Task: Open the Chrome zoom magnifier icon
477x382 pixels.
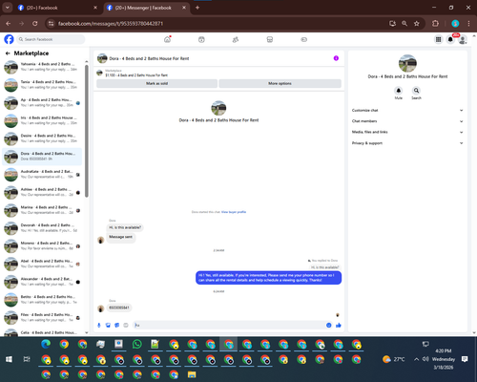Action: pos(404,24)
